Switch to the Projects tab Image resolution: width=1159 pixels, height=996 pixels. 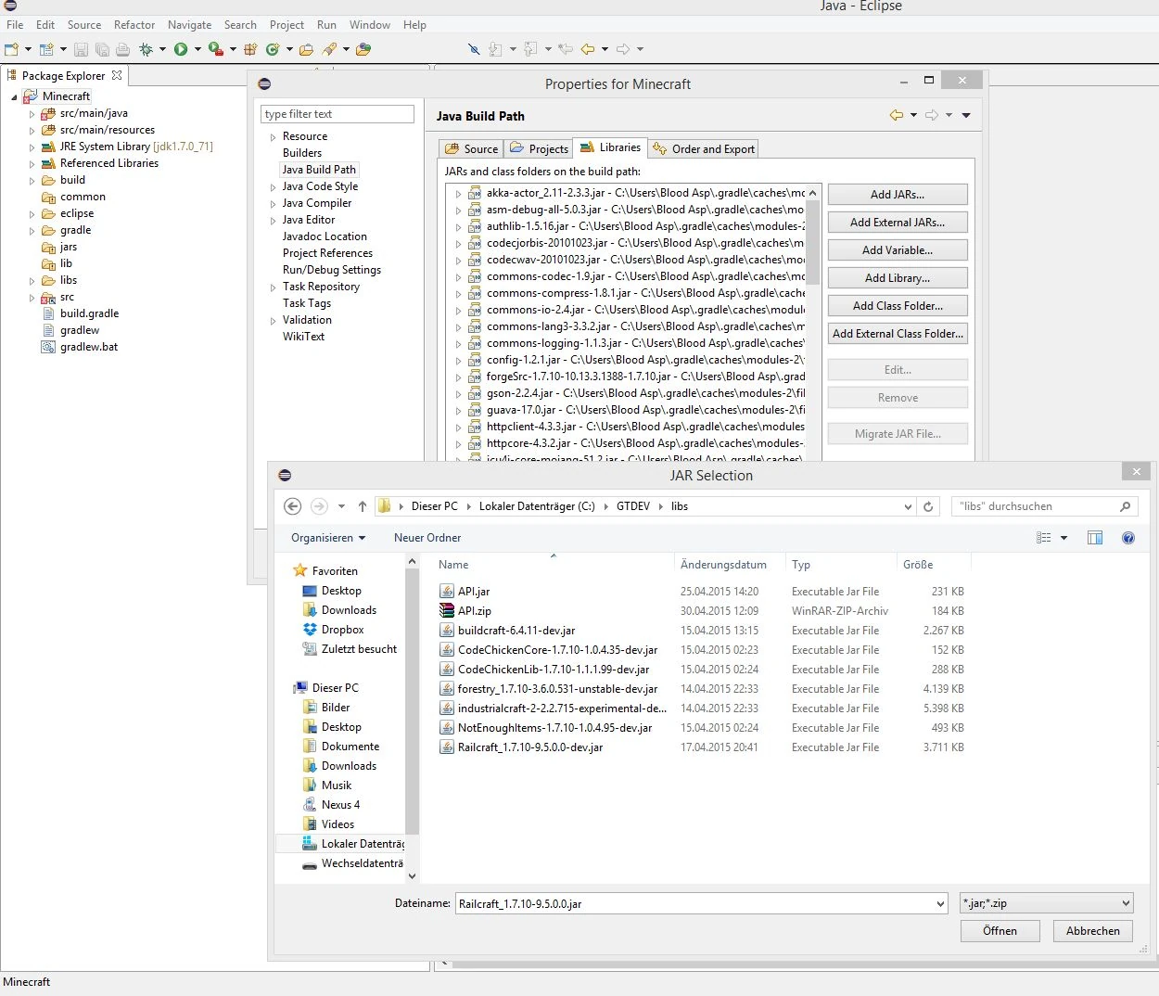pyautogui.click(x=539, y=148)
